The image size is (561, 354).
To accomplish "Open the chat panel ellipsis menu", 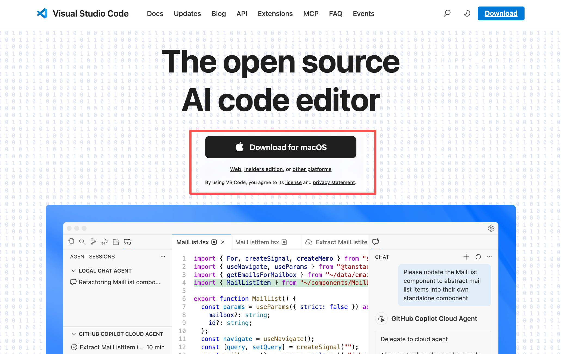I will click(489, 257).
